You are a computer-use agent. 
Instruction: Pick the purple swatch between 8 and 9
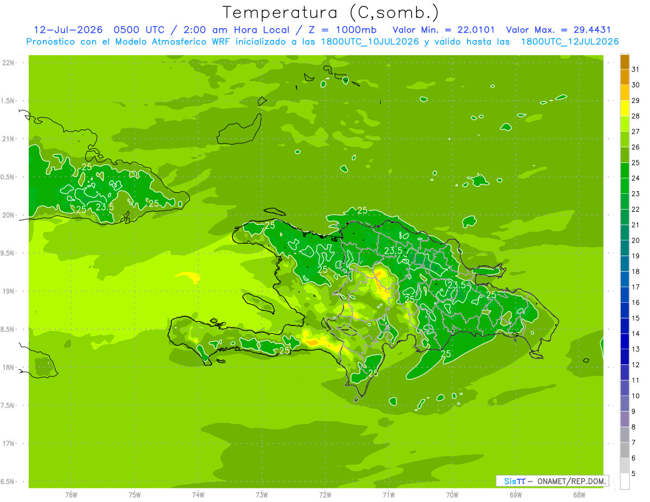click(x=625, y=419)
